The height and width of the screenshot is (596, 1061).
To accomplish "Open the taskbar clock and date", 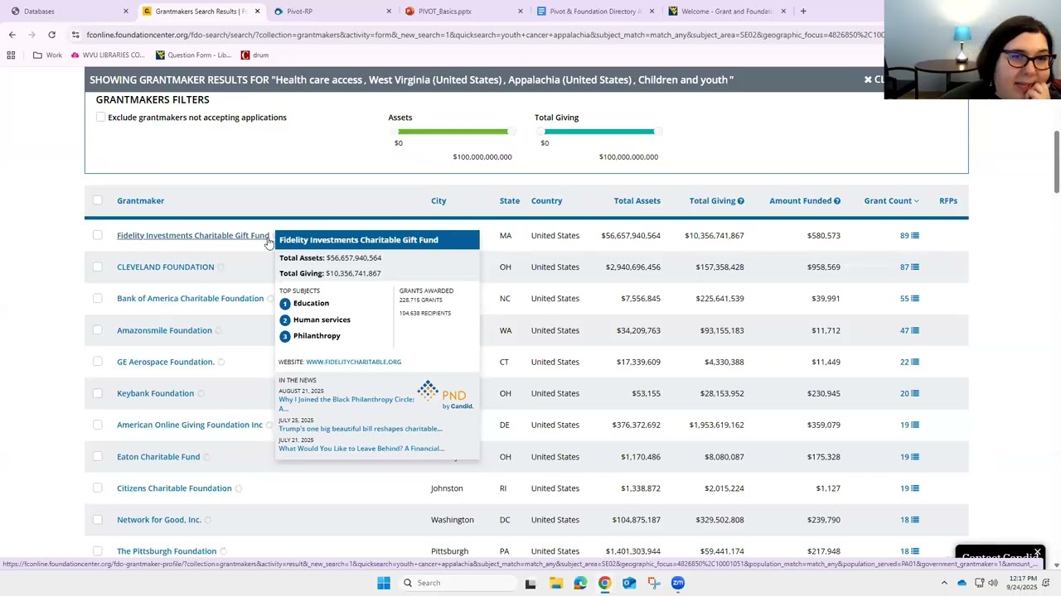I will click(x=1020, y=583).
